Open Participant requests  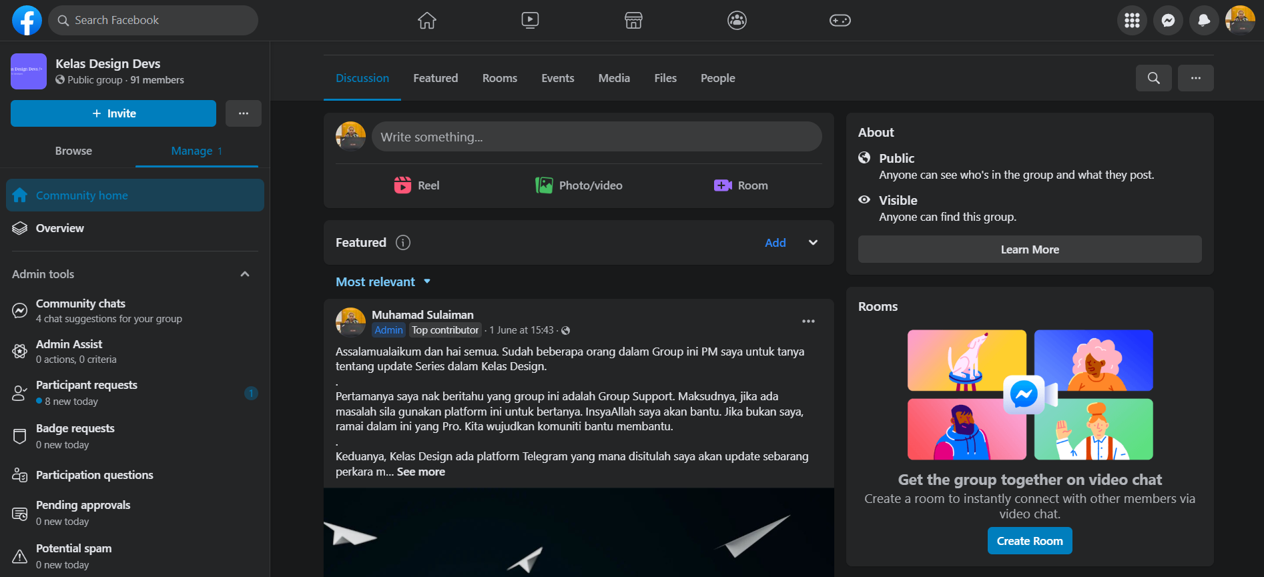click(134, 393)
